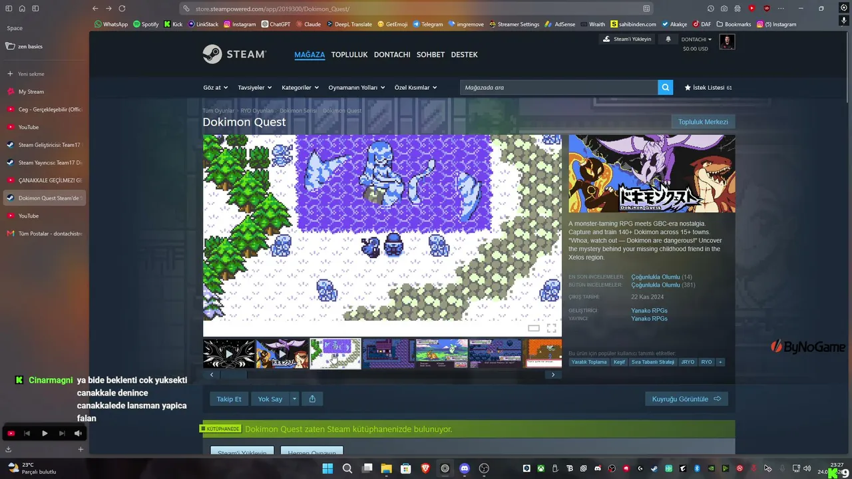Expand the Kategoriler dropdown
This screenshot has height=479, width=852.
300,87
